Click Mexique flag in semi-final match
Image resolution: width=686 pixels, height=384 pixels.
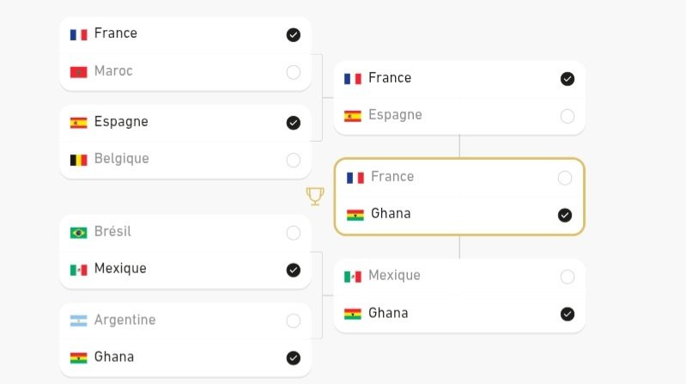[x=353, y=277]
